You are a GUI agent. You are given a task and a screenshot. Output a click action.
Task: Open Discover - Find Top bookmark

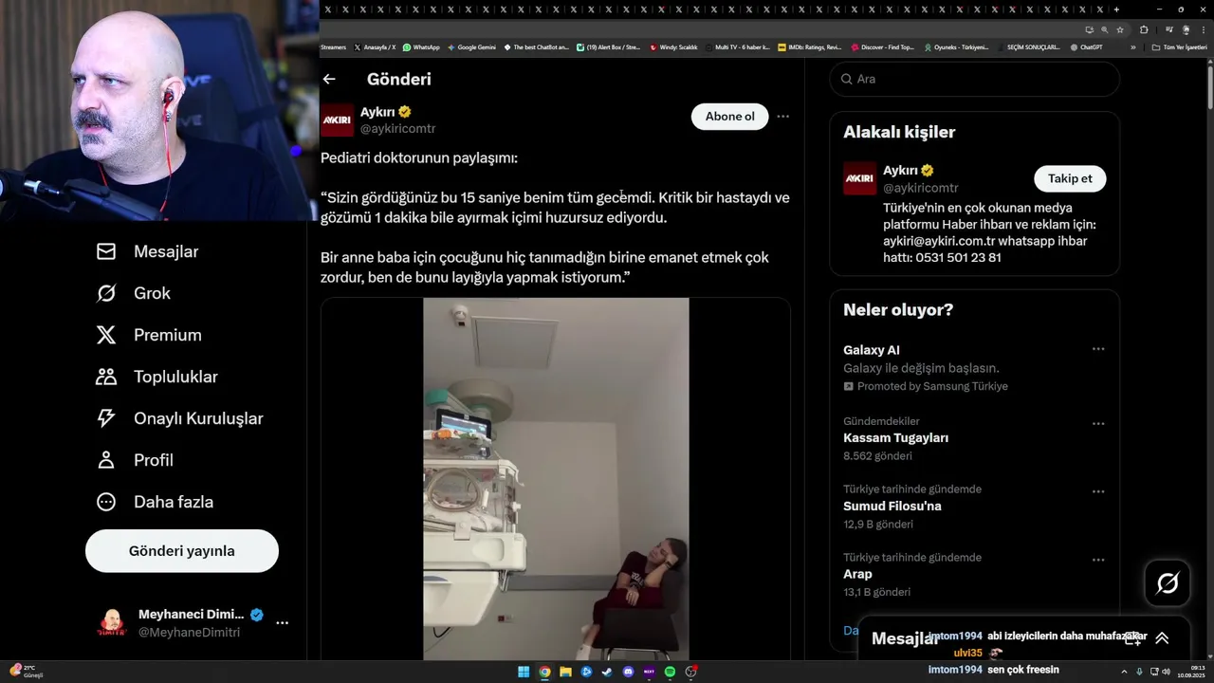click(x=883, y=47)
